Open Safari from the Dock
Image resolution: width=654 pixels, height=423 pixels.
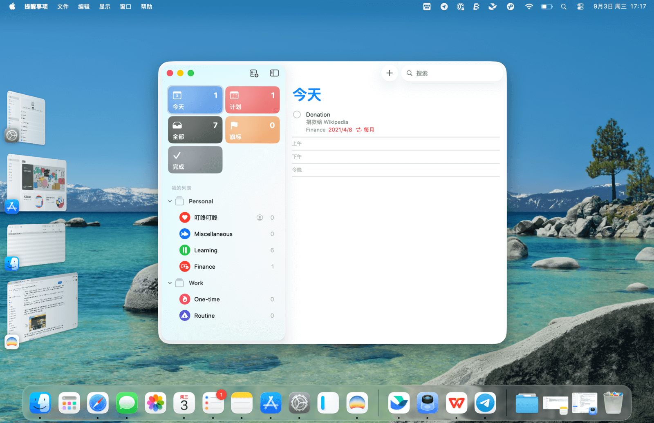pyautogui.click(x=98, y=403)
